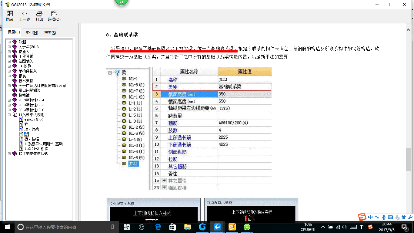The width and height of the screenshot is (414, 233).
Task: Expand the 2013新特性12.4 tree node
Action: point(9,100)
